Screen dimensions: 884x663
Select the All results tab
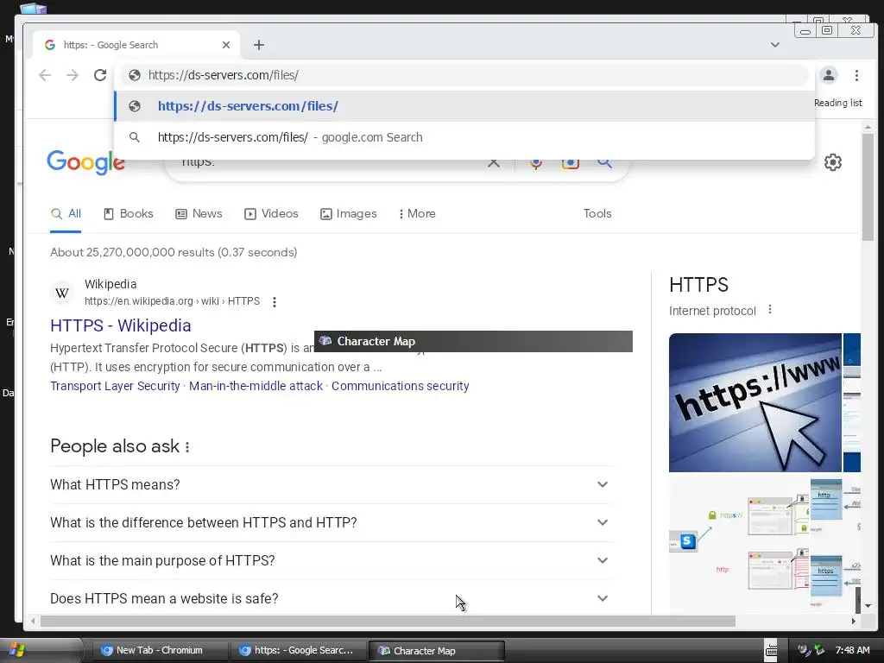pos(66,214)
